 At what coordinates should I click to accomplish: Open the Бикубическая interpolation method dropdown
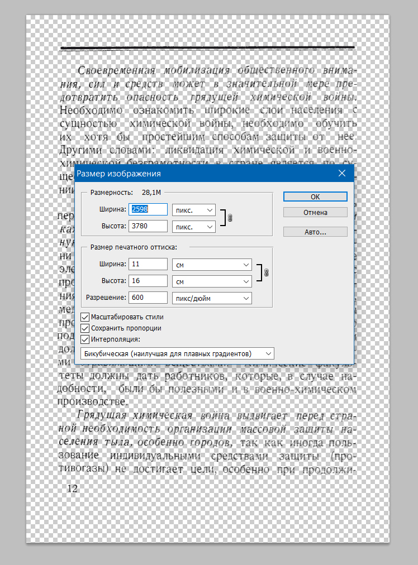tap(178, 353)
